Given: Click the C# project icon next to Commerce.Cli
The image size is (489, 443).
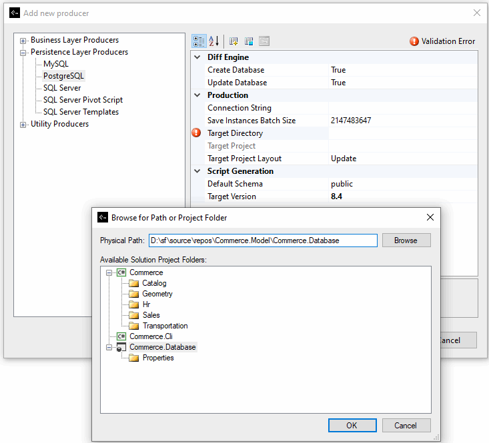Looking at the screenshot, I should pyautogui.click(x=121, y=336).
